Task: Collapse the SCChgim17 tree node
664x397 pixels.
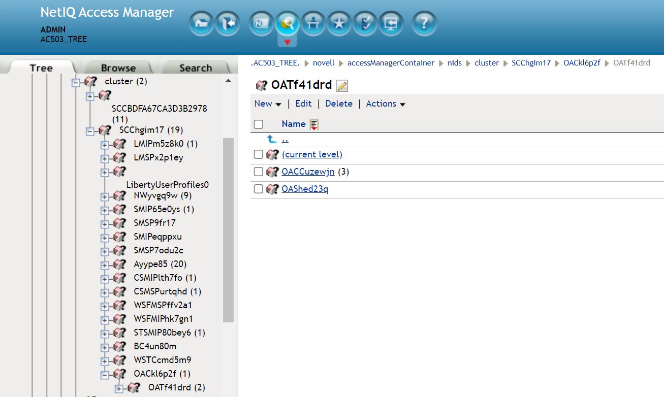Action: pos(89,130)
